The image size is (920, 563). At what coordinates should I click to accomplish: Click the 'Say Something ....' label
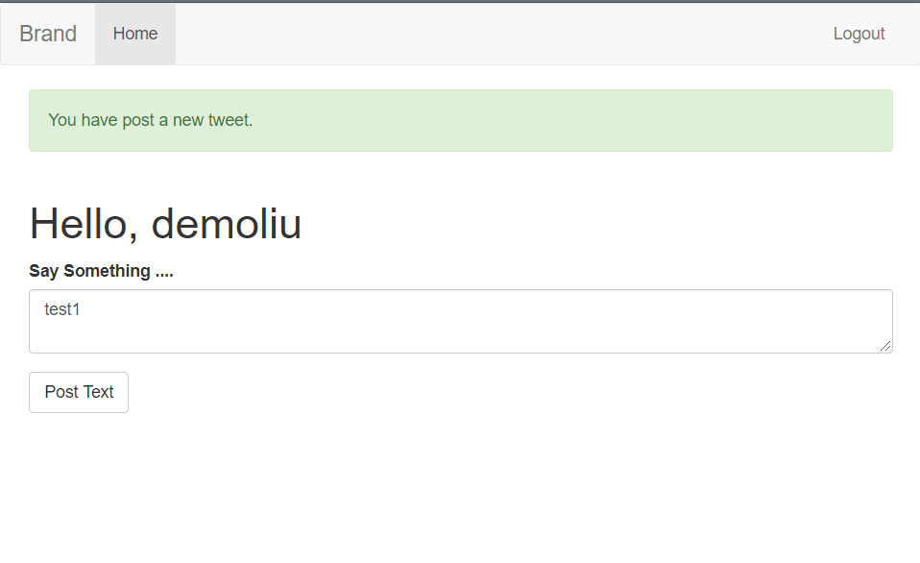[101, 271]
